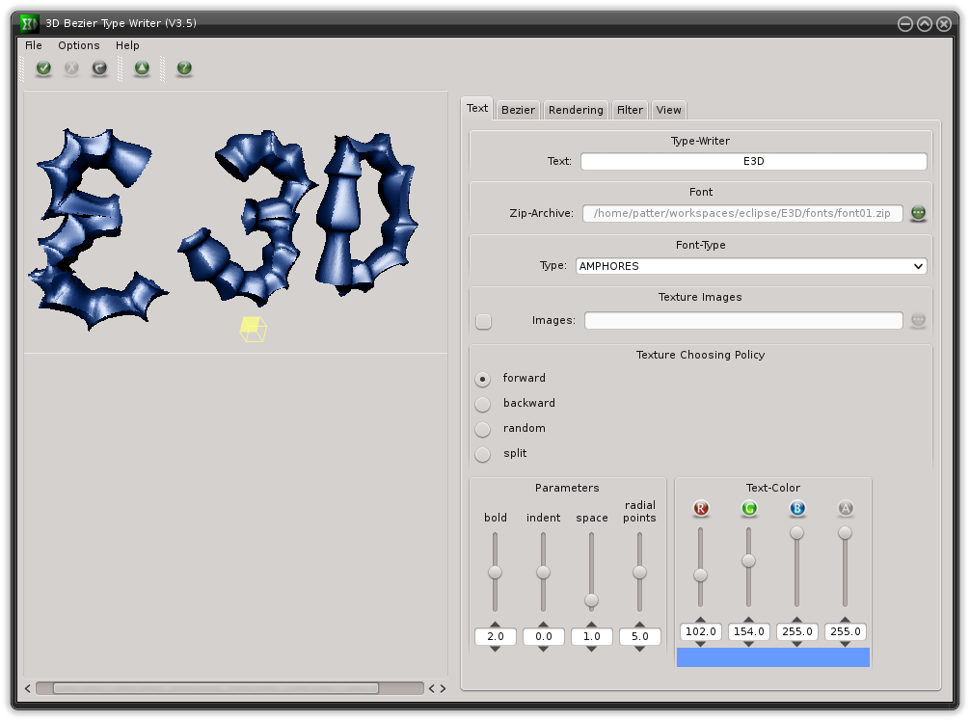Open the Font-Type AMPHORES dropdown

point(751,266)
